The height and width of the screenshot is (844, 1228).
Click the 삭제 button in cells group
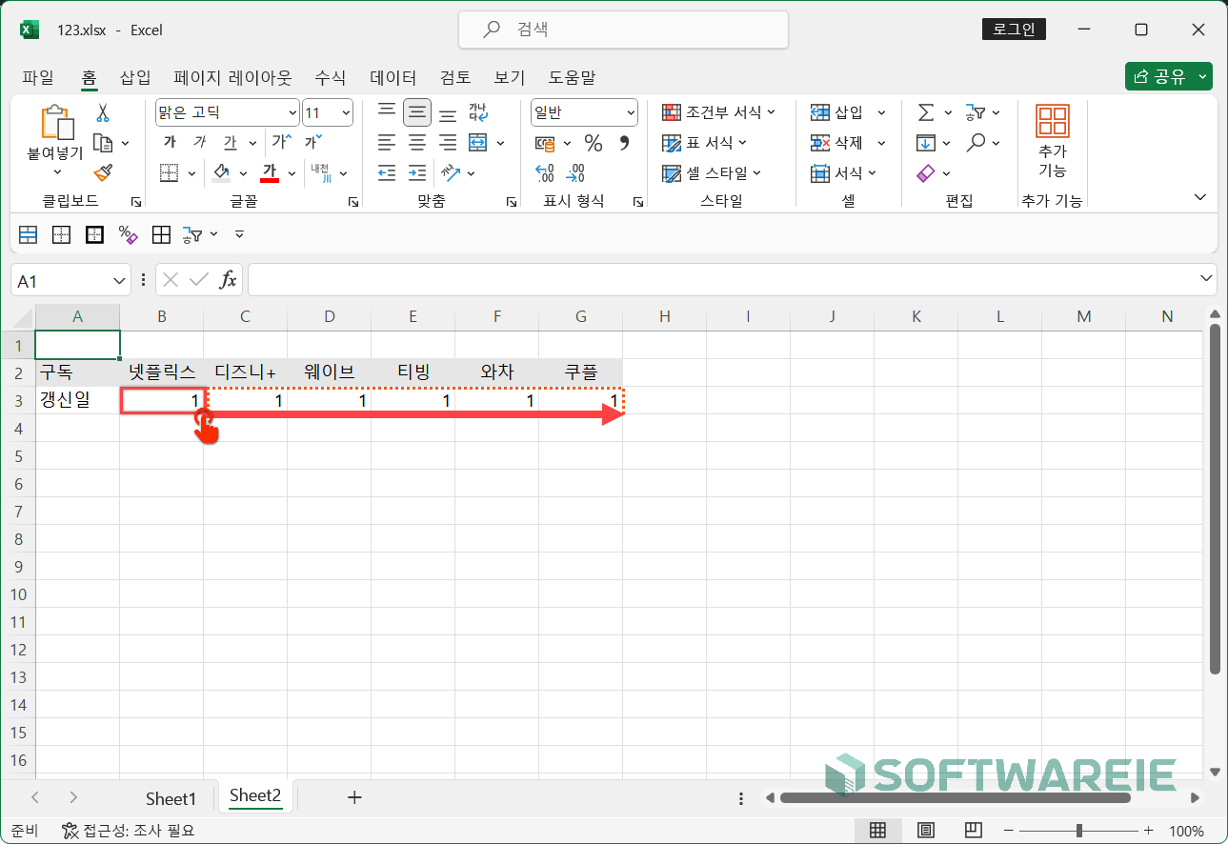click(x=839, y=143)
